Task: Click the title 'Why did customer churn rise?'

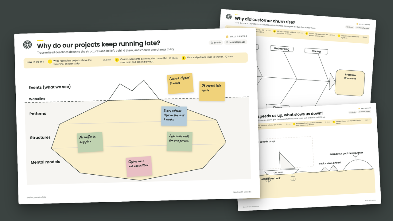Action: (265, 21)
